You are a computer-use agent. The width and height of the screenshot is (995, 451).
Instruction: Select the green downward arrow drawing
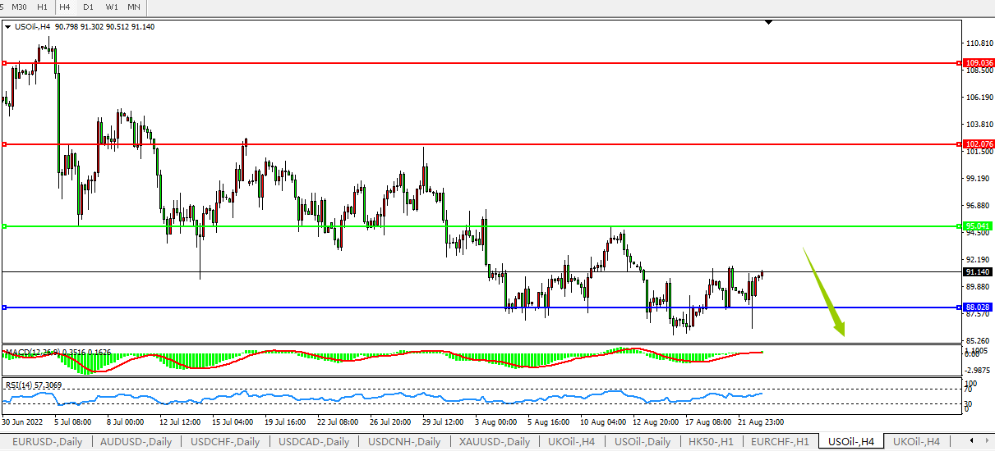point(824,293)
